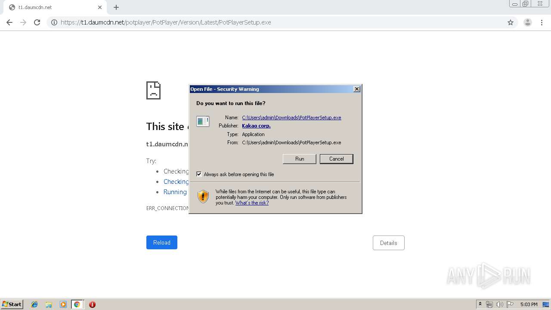Viewport: 551px width, 310px height.
Task: Show hidden tray icons arrow
Action: pyautogui.click(x=480, y=304)
